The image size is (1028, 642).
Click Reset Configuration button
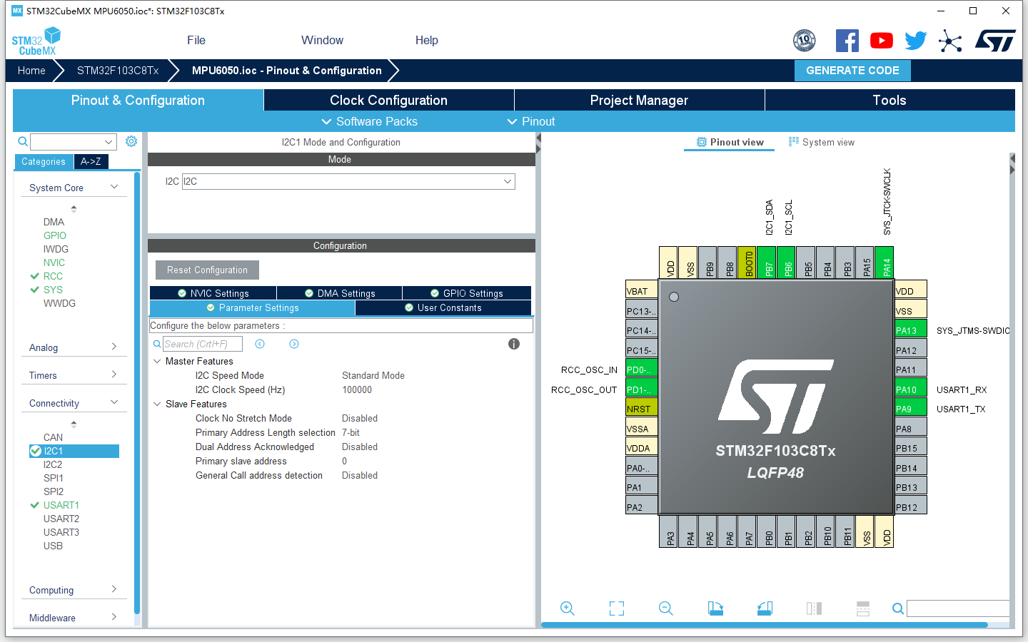click(x=207, y=270)
